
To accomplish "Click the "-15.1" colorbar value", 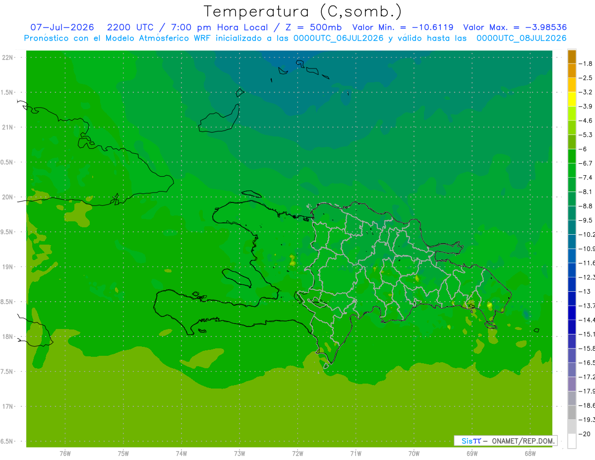I will pyautogui.click(x=587, y=334).
